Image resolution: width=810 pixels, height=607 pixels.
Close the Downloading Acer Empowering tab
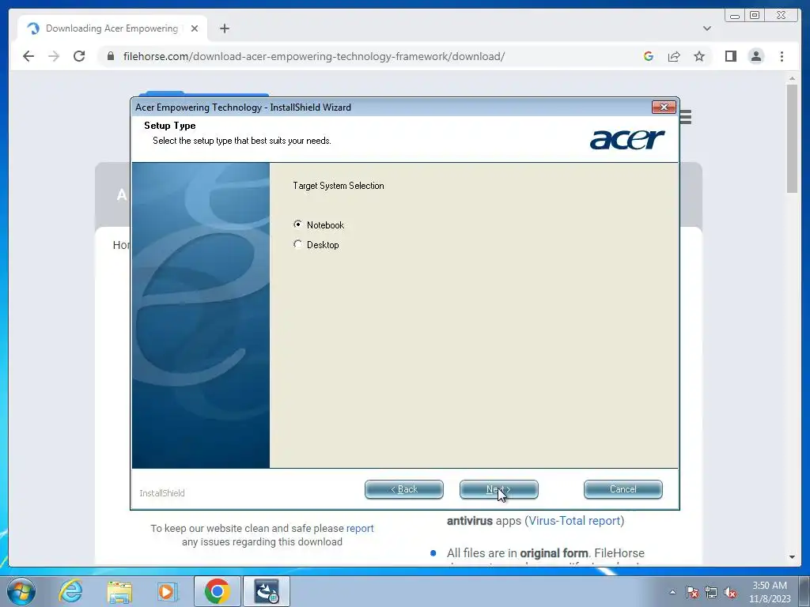[195, 28]
